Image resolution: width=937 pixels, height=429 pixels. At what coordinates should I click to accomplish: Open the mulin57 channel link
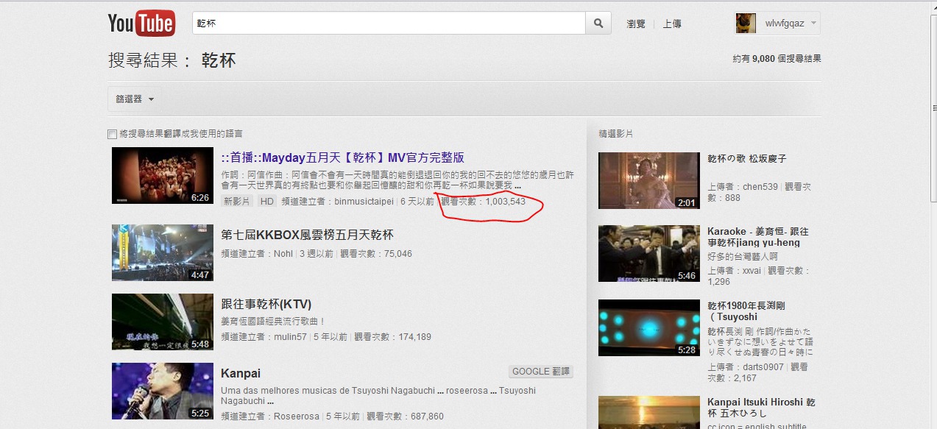pos(290,337)
